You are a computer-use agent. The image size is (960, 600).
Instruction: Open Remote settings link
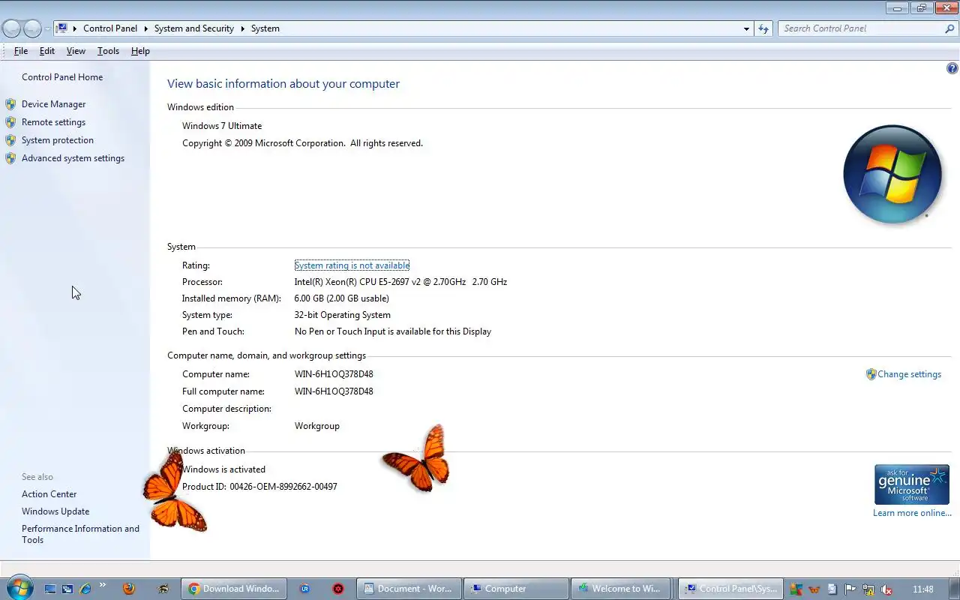[53, 122]
